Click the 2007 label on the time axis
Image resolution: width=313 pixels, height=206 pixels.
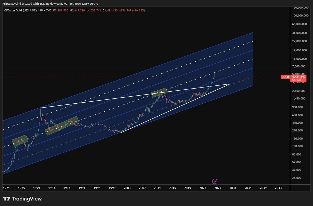click(142, 188)
